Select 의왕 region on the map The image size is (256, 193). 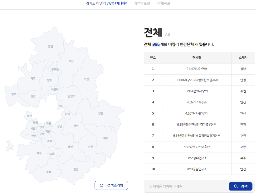pos(48,131)
